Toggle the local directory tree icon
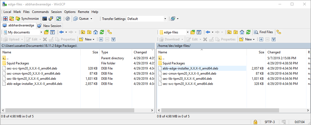 (110, 32)
